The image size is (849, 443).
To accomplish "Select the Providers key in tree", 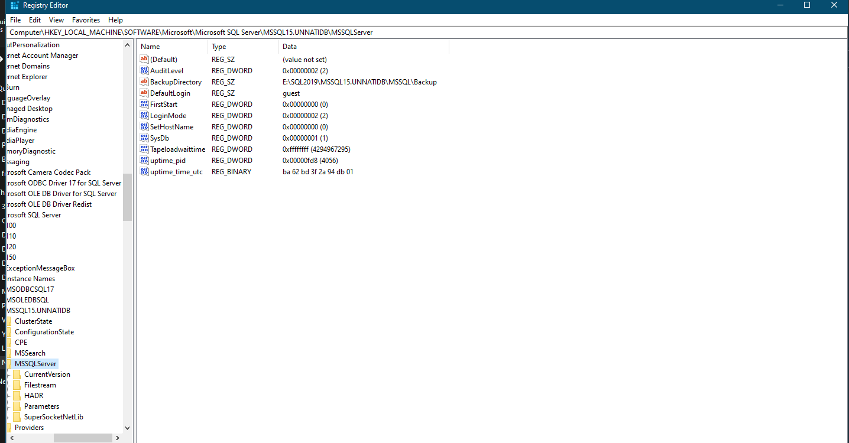I will (29, 428).
